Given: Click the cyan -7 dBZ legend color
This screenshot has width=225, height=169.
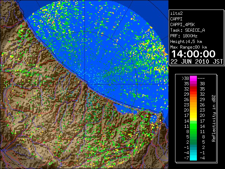Looking at the screenshot, I should pos(193,158).
